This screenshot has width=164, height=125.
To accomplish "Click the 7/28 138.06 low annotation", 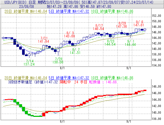I will [58, 61].
